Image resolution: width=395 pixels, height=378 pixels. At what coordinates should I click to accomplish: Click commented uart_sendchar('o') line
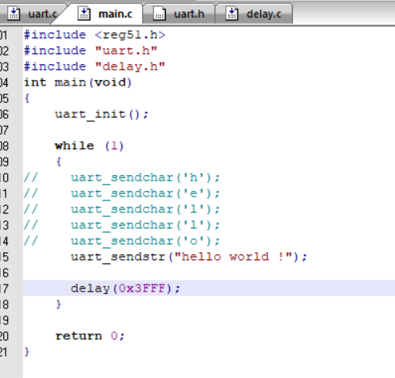pos(121,241)
